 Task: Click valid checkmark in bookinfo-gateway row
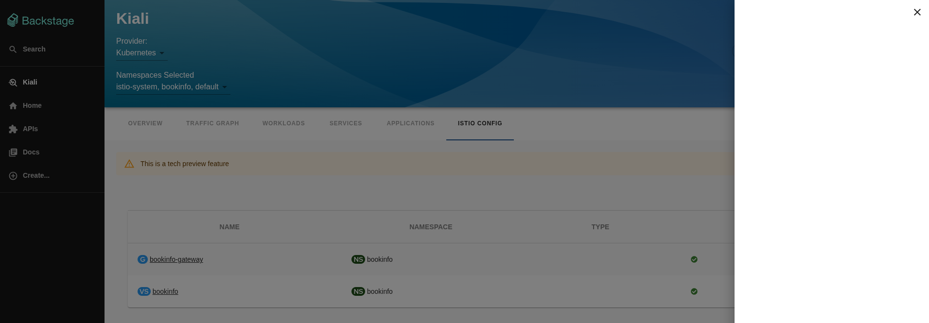pyautogui.click(x=694, y=259)
